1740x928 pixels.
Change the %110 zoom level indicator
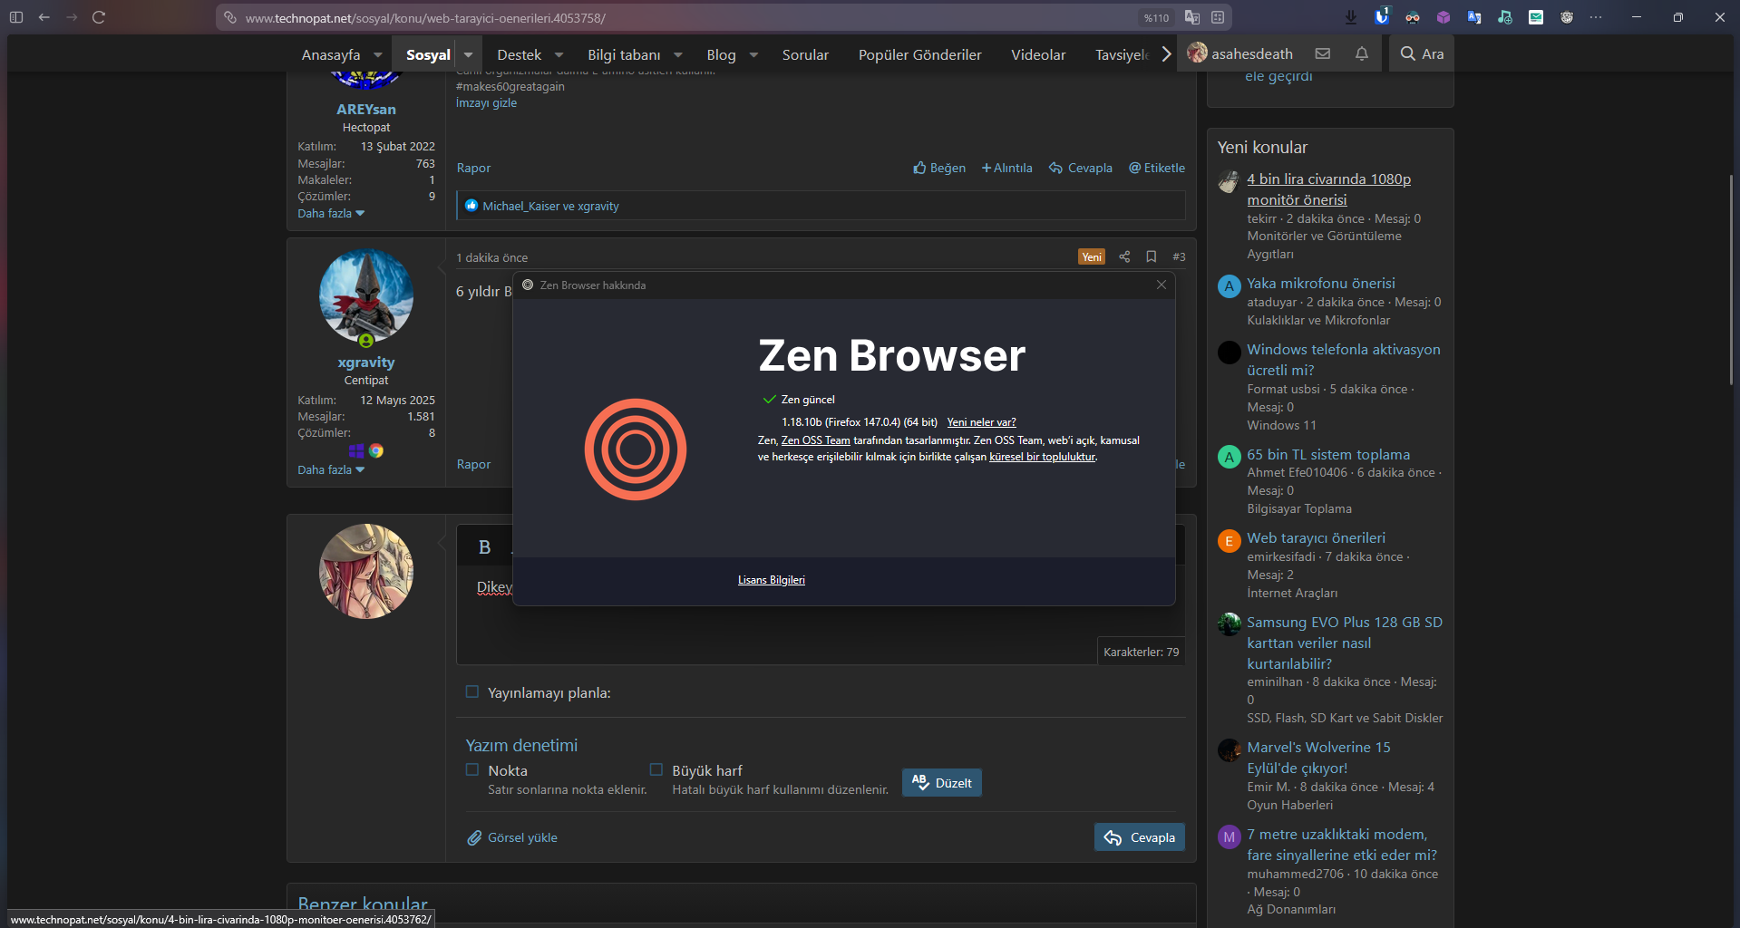point(1156,17)
